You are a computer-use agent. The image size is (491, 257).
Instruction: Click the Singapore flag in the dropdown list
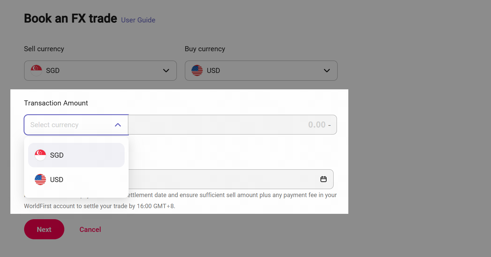pyautogui.click(x=40, y=155)
